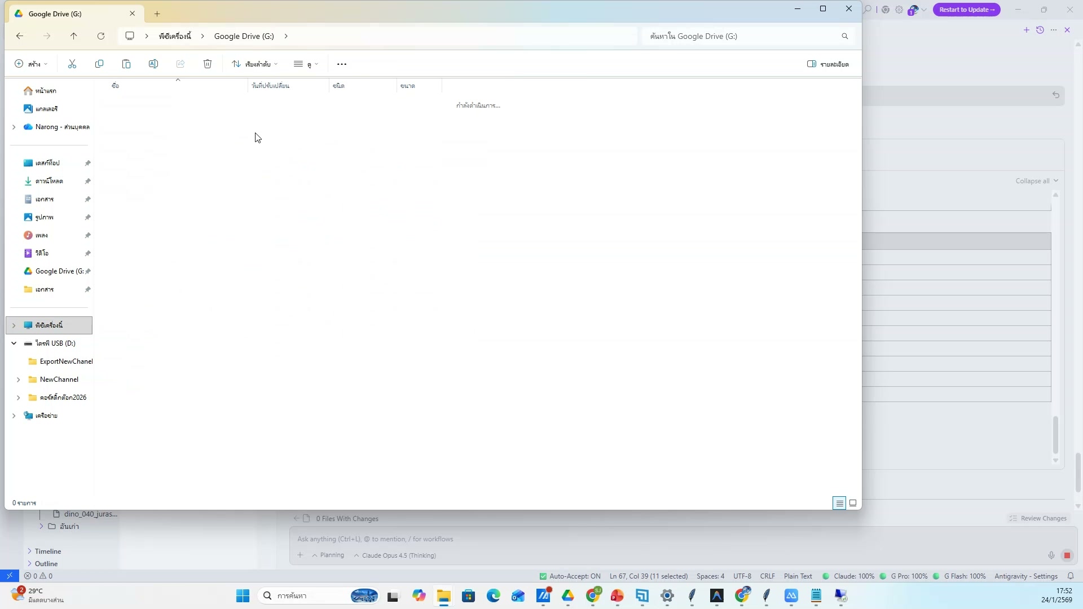
Task: Click the Rename icon in toolbar
Action: pos(153,64)
